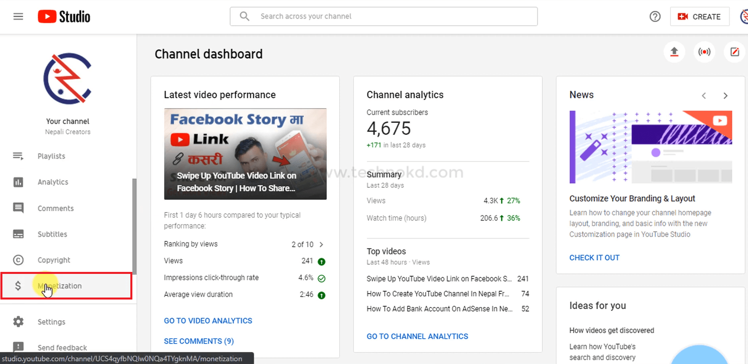Viewport: 748px width, 364px height.
Task: Click the 4,675 subscribers count
Action: coord(389,129)
